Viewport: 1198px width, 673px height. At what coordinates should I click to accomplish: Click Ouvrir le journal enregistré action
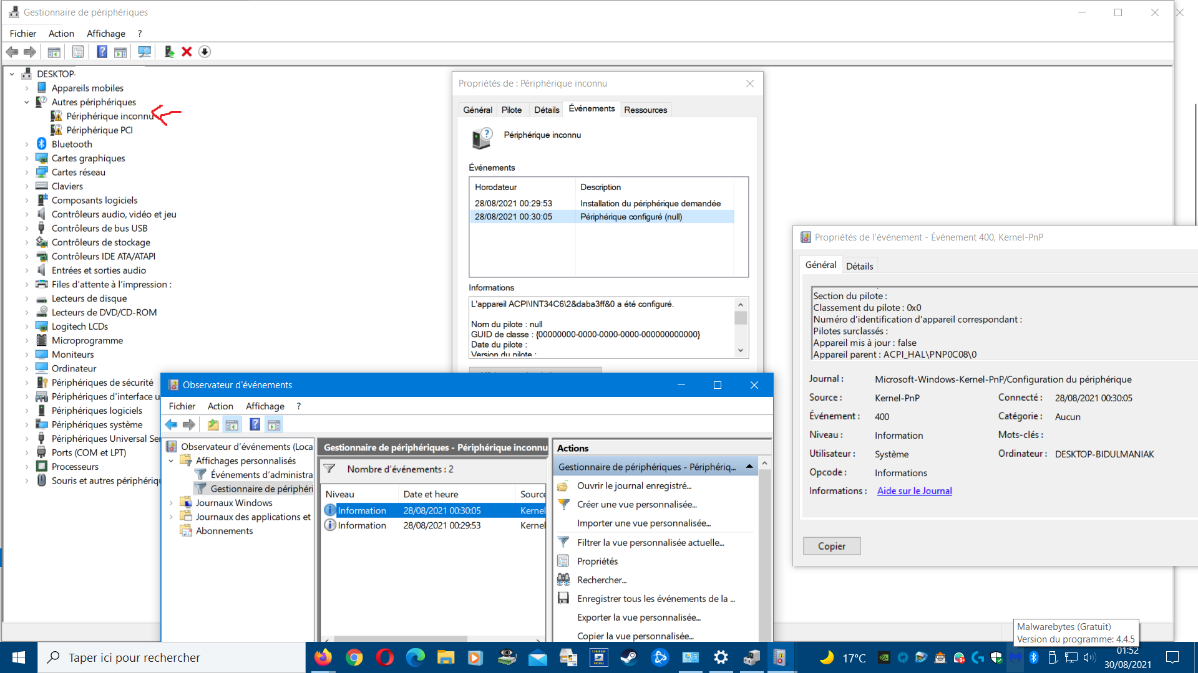click(x=634, y=486)
